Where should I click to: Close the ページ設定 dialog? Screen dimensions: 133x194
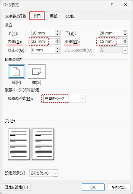126,5
